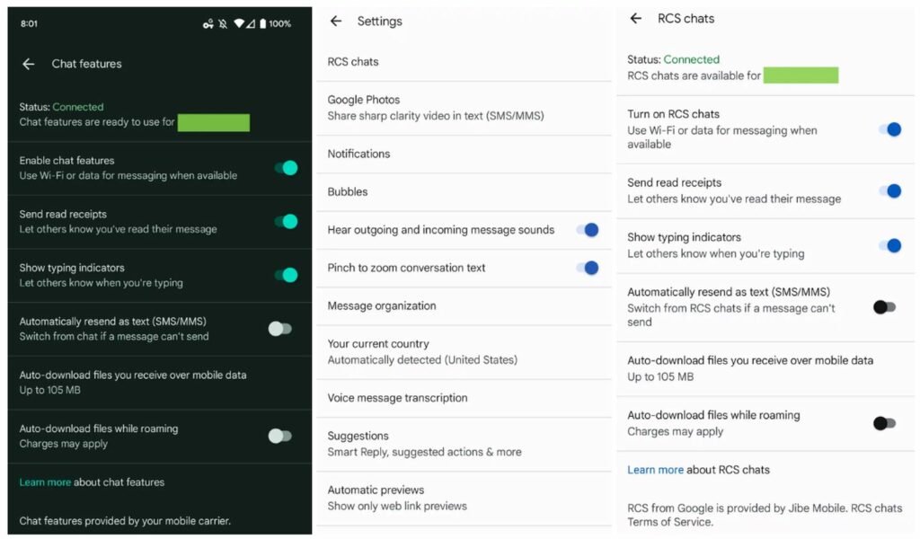Open RCS chats from Settings list
920x539 pixels.
click(464, 62)
